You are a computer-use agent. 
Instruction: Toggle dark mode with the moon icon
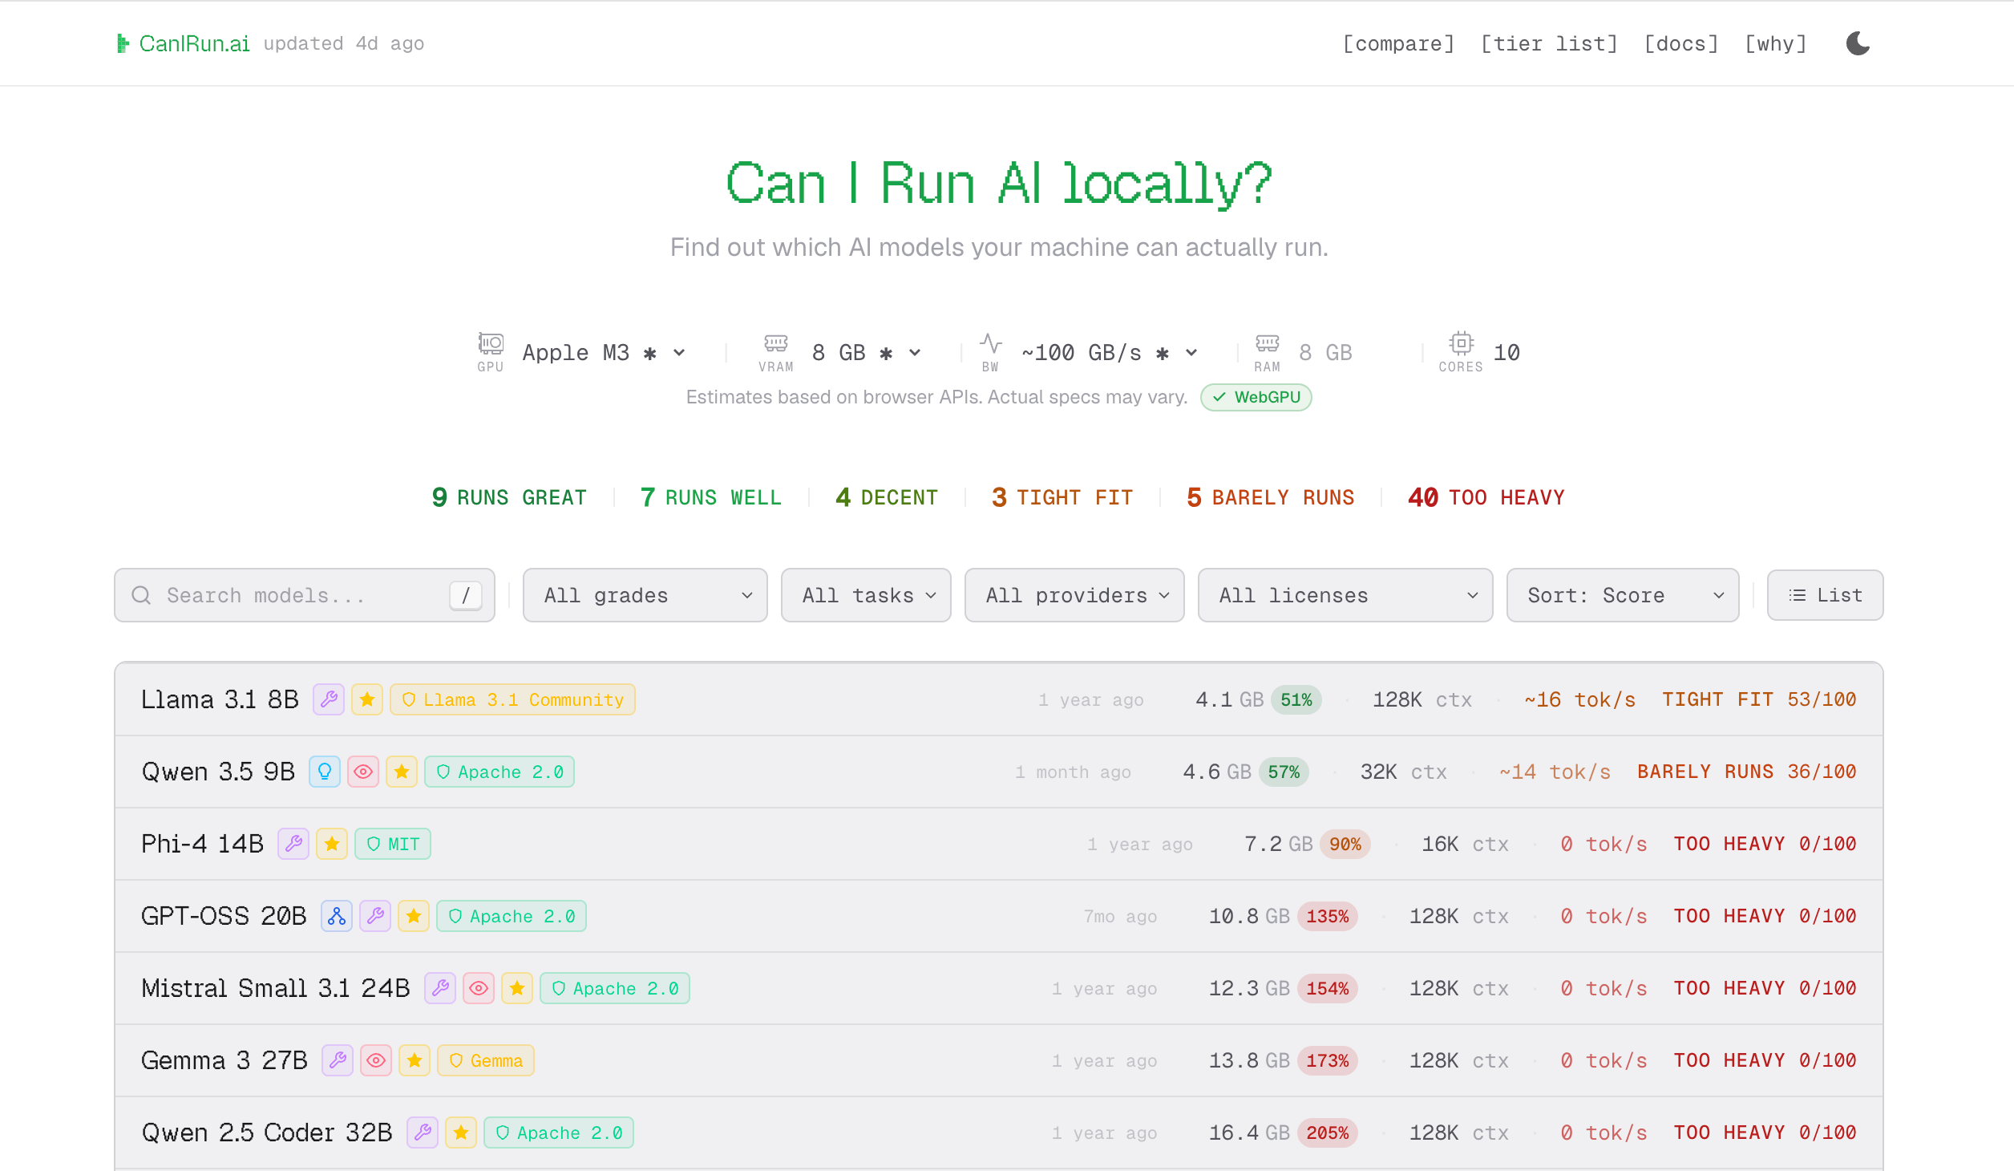pyautogui.click(x=1858, y=43)
